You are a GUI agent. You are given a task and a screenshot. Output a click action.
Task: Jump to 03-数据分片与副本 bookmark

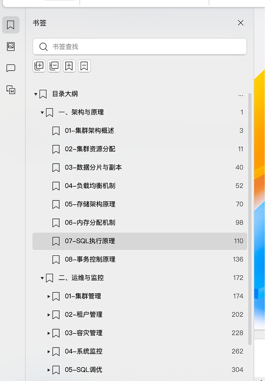click(x=93, y=167)
